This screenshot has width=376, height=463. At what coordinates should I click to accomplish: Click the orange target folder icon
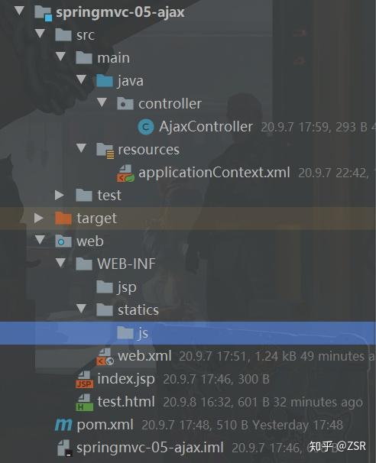(63, 219)
